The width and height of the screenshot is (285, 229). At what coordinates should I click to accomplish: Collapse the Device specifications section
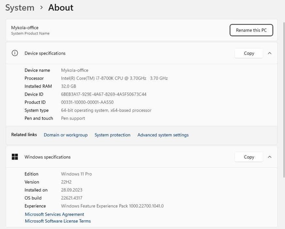270,53
